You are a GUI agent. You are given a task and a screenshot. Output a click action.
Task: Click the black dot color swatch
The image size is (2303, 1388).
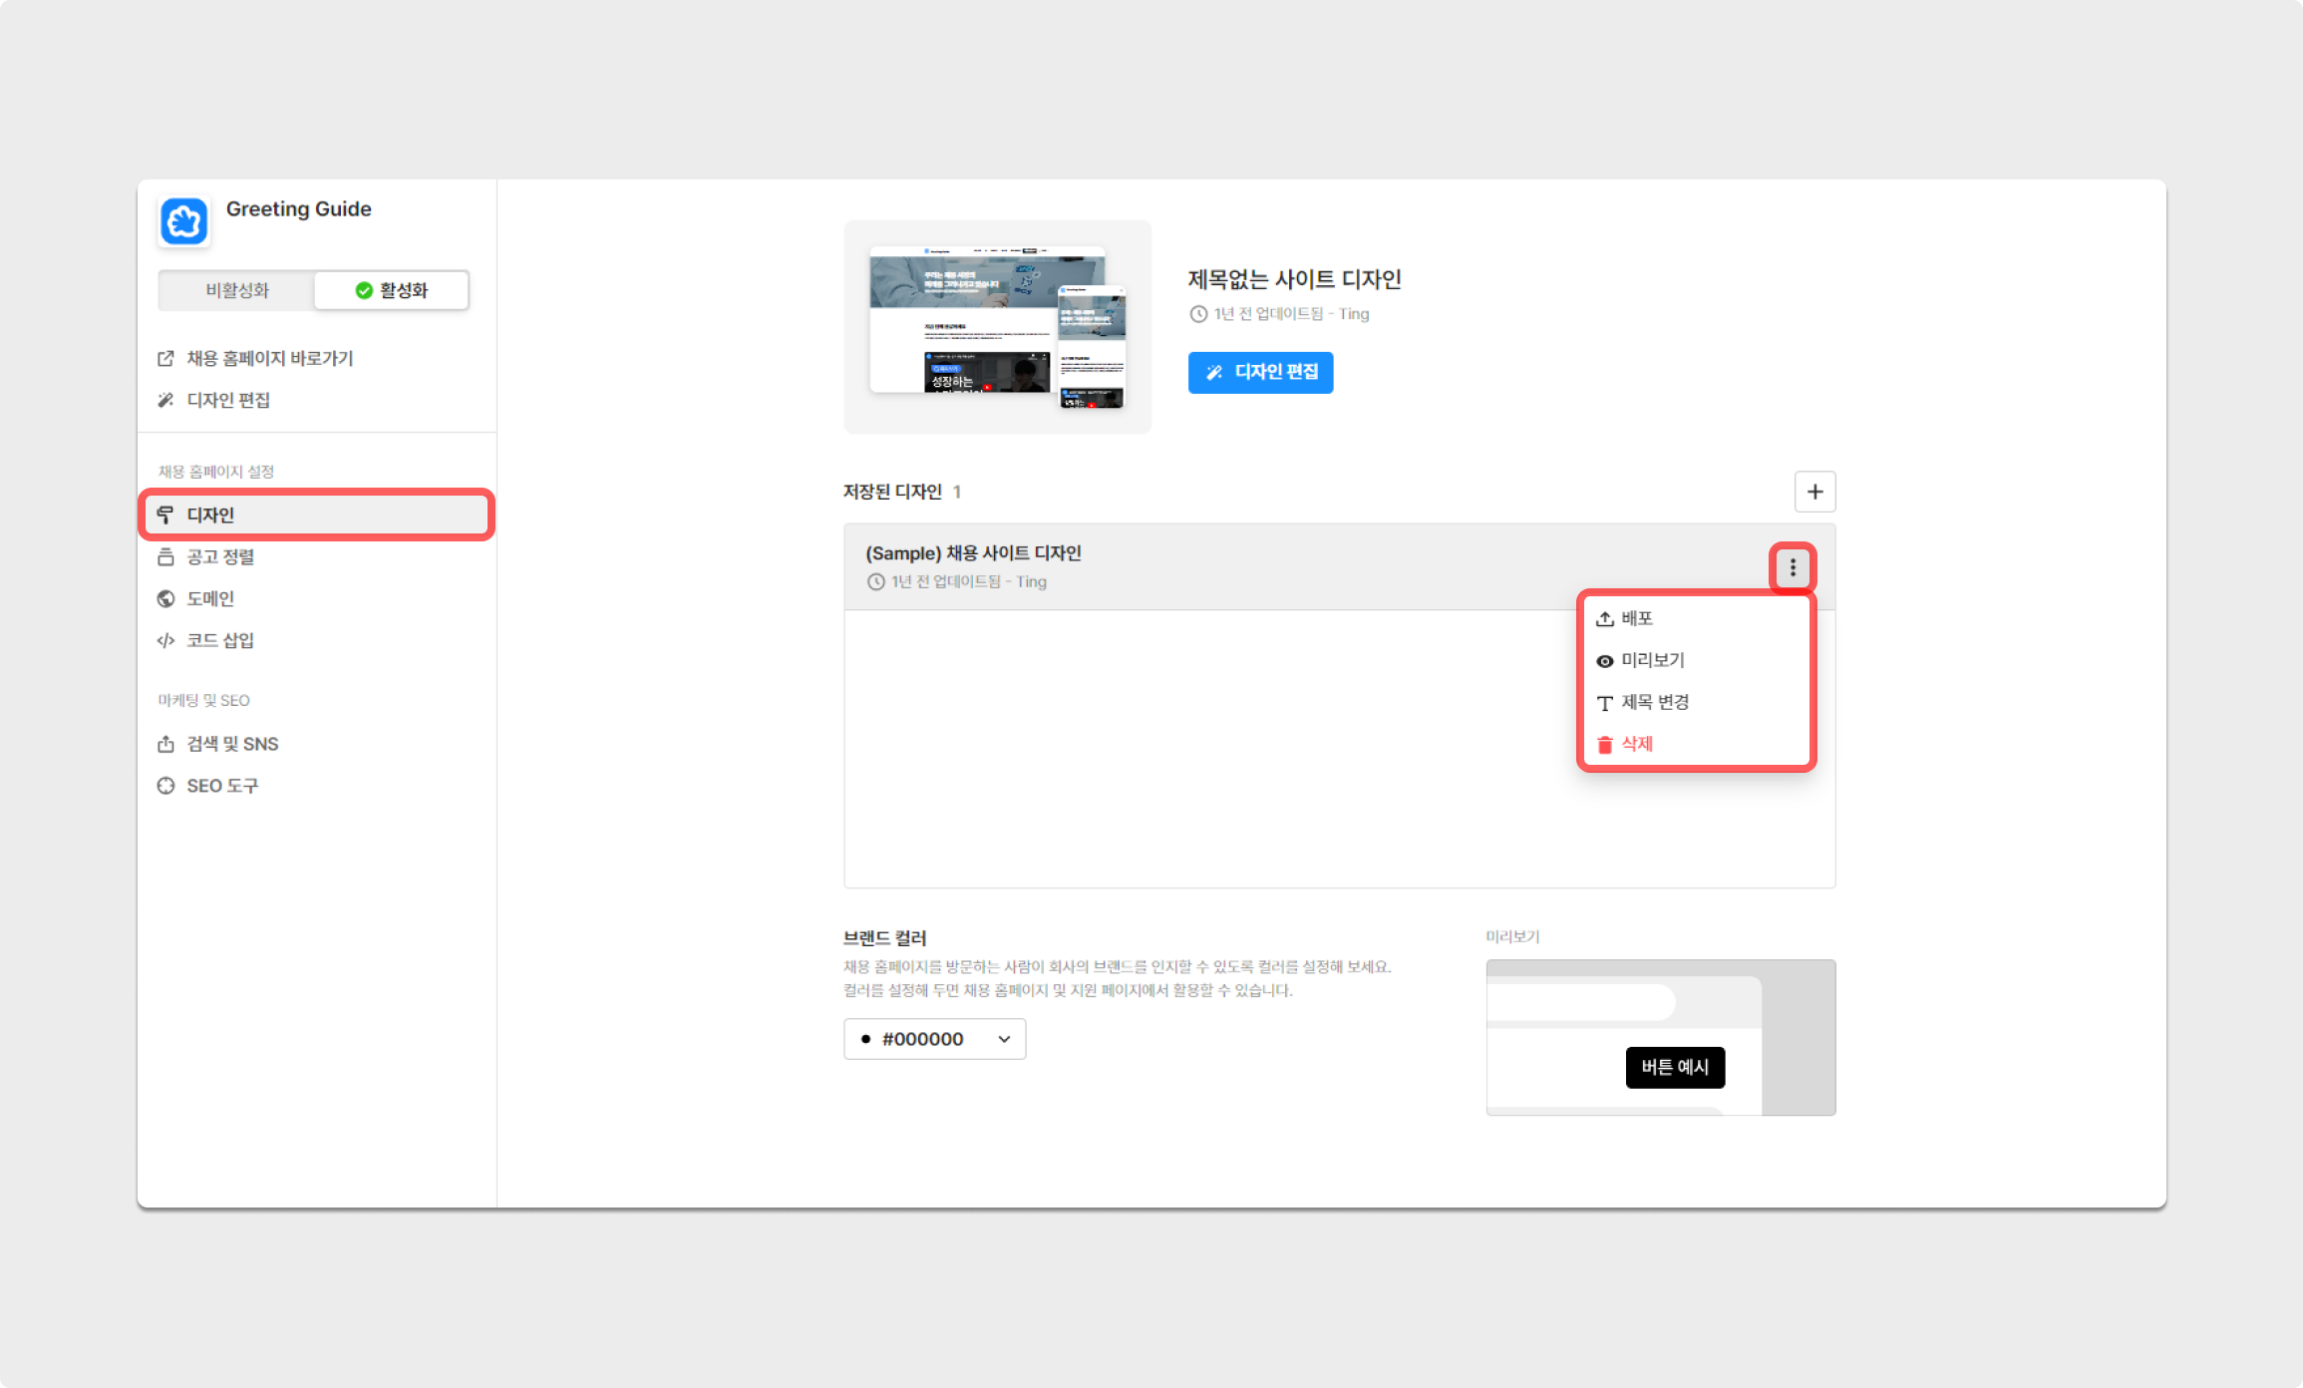[x=865, y=1039]
